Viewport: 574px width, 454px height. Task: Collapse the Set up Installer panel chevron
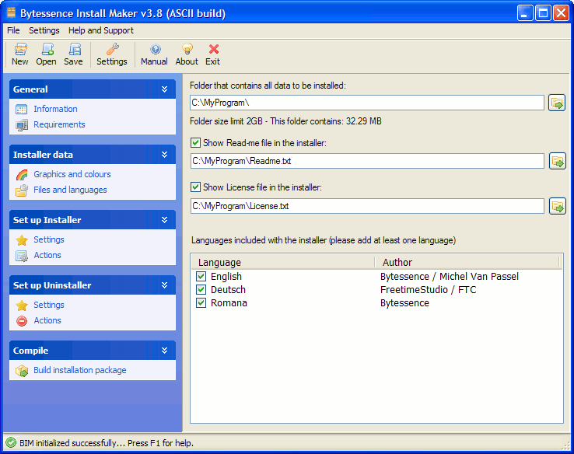[165, 219]
